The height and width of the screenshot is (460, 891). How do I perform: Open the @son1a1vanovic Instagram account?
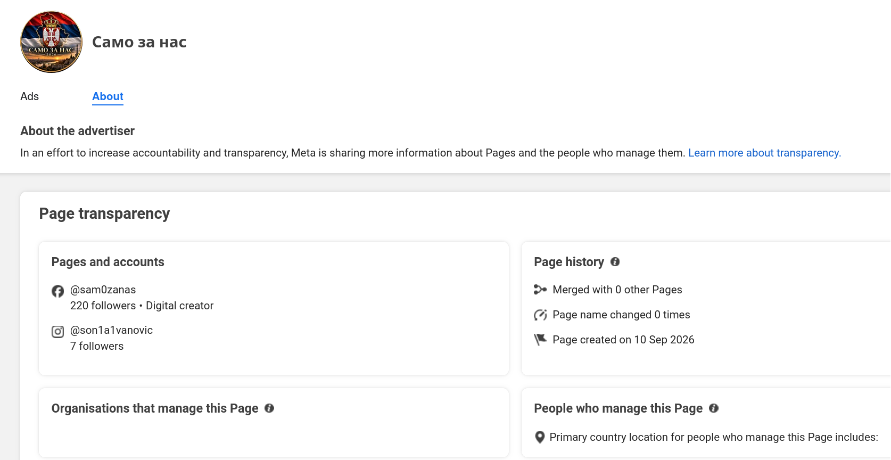coord(111,330)
